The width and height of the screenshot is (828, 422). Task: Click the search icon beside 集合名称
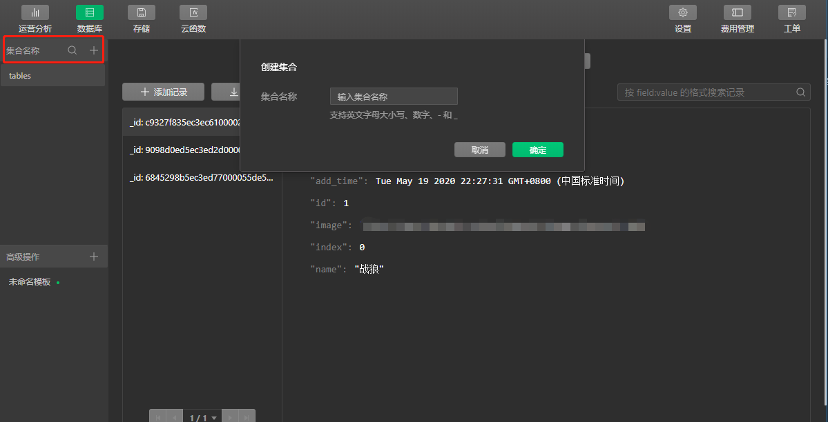[73, 50]
